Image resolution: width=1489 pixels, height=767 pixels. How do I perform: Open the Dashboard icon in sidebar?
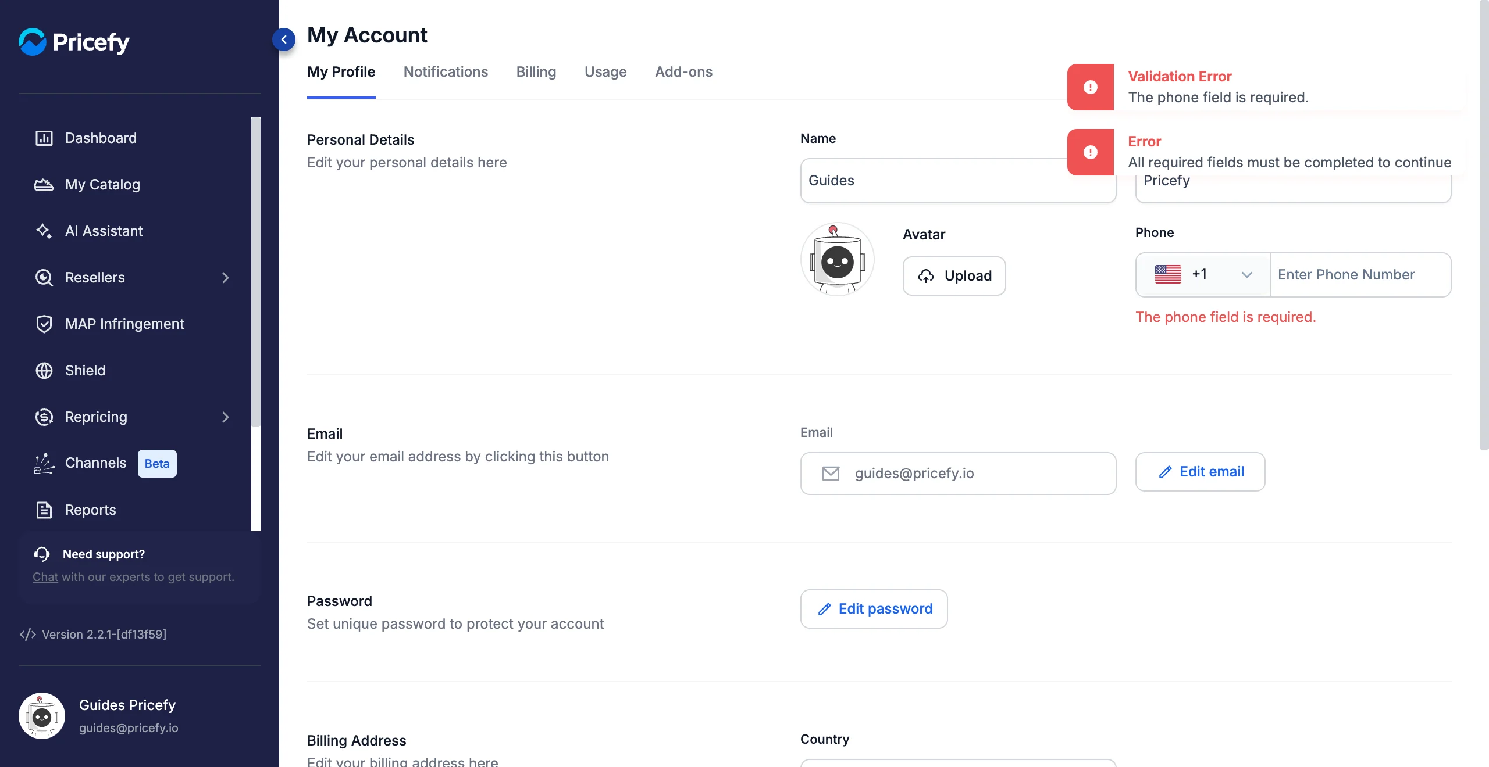coord(44,138)
